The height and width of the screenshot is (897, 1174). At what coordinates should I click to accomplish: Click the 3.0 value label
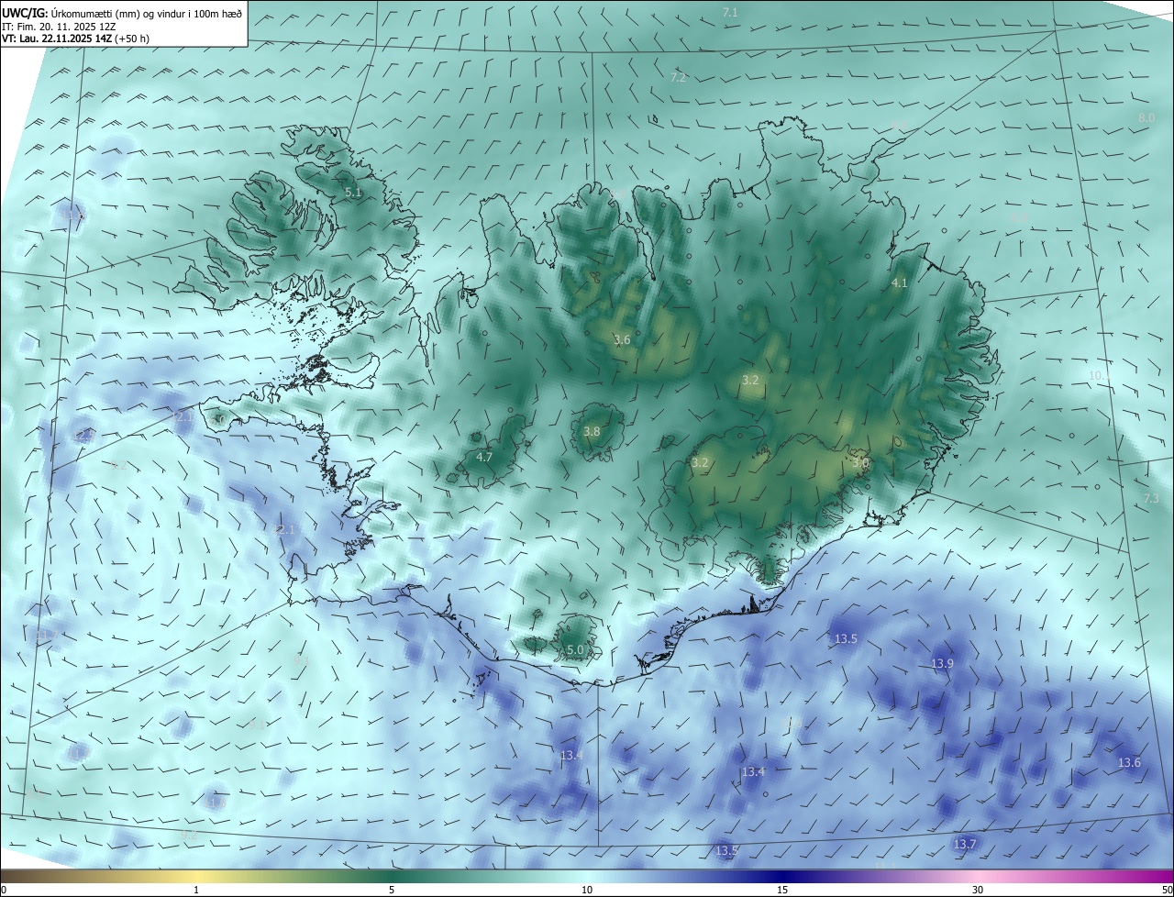pos(859,463)
